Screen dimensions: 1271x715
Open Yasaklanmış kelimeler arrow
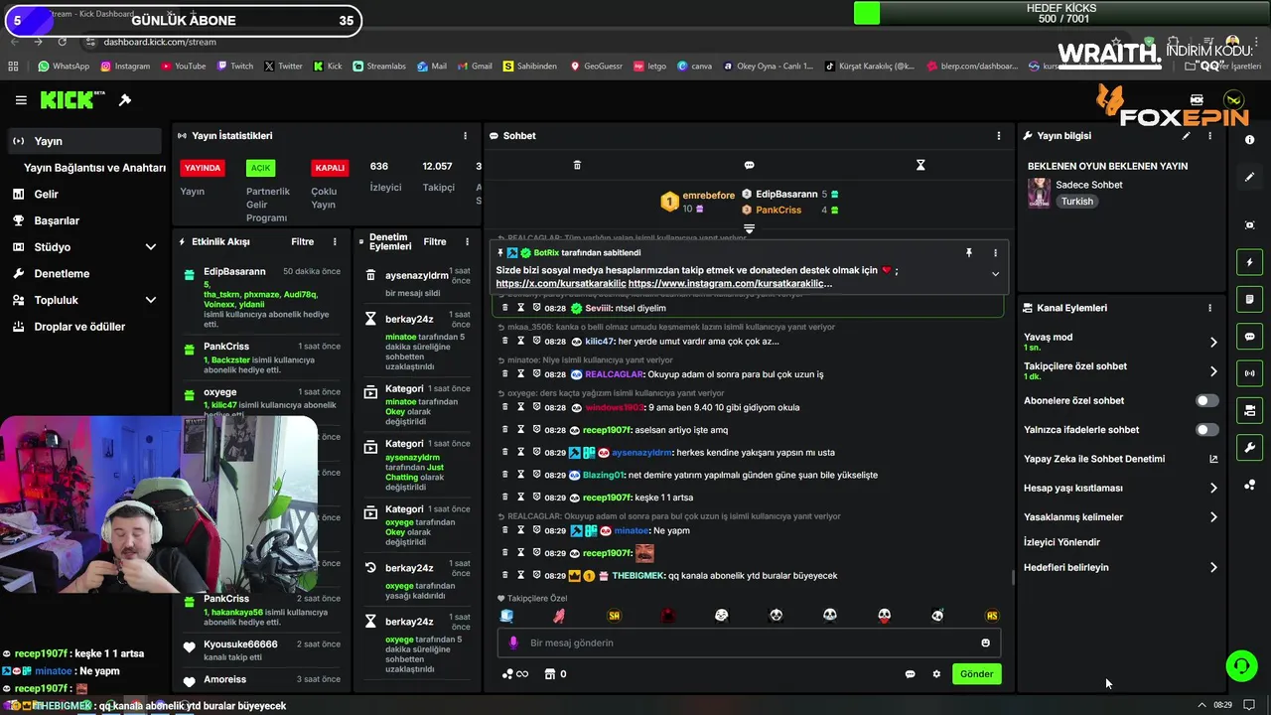pyautogui.click(x=1213, y=517)
